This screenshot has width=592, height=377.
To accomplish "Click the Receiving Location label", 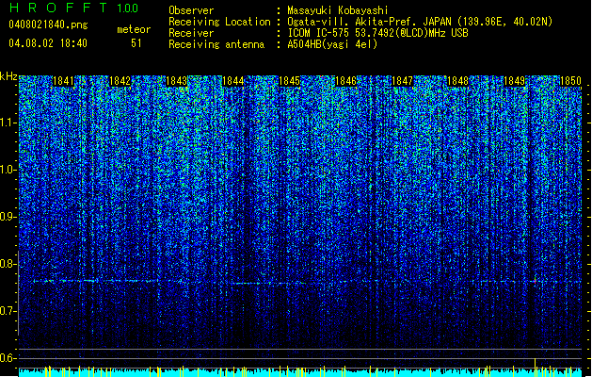I will click(x=219, y=22).
